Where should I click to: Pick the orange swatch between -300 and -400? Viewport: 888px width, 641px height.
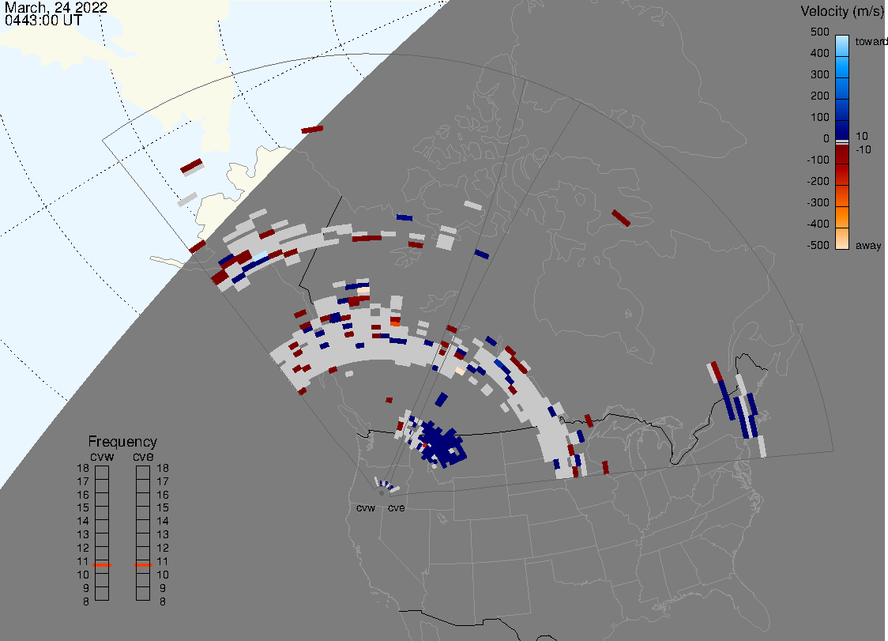tap(842, 217)
